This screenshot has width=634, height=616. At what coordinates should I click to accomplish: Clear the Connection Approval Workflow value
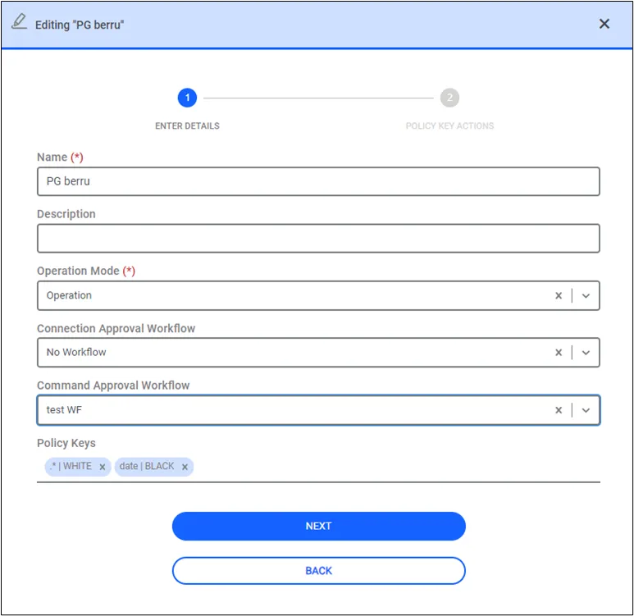click(559, 353)
